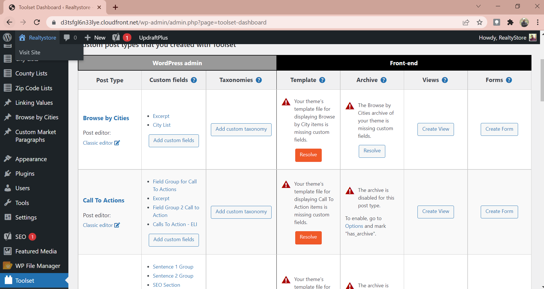
Task: Click the Yoast SEO icon in admin bar
Action: click(x=116, y=38)
